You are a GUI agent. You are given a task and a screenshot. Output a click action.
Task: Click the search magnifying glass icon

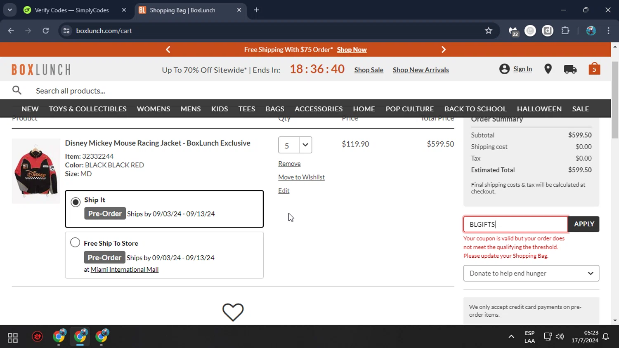tap(17, 90)
